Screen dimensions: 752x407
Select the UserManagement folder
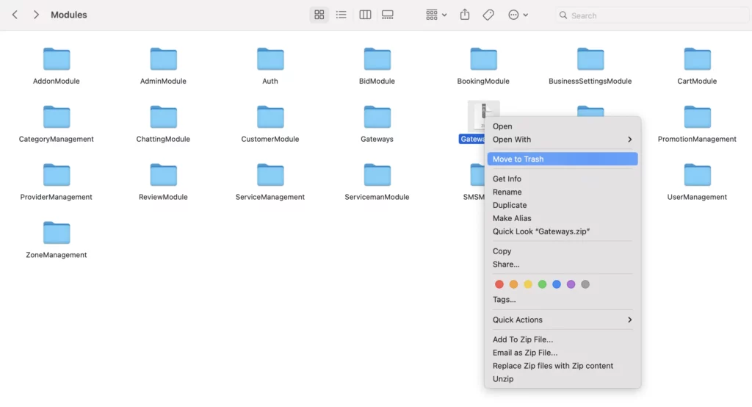pos(698,175)
